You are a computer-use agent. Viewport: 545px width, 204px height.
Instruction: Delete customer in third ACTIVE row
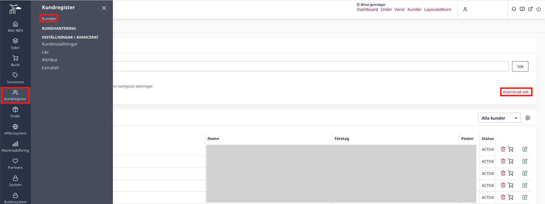(503, 173)
